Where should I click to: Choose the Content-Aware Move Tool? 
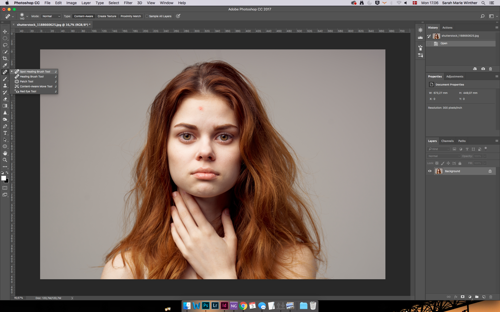tap(36, 86)
